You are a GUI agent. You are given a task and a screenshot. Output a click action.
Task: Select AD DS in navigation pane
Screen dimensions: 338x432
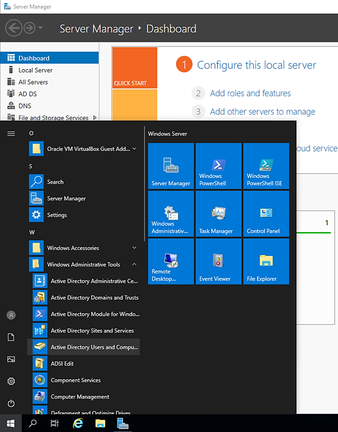click(27, 94)
